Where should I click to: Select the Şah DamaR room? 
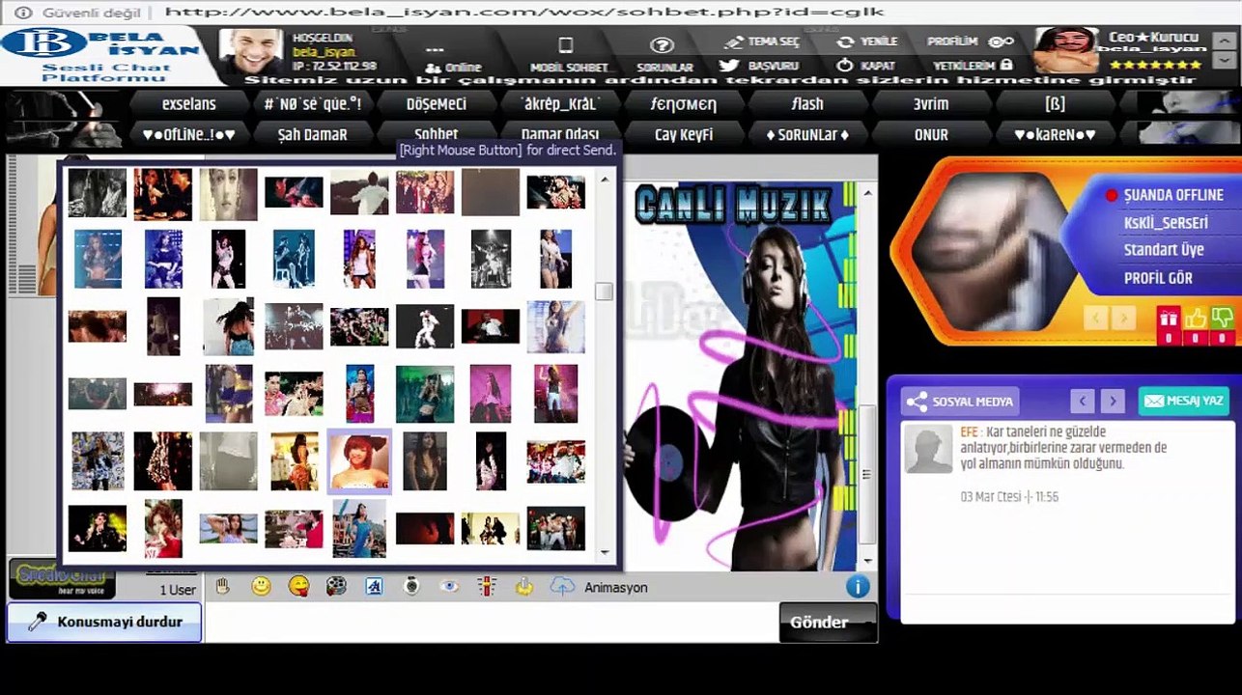(x=312, y=134)
